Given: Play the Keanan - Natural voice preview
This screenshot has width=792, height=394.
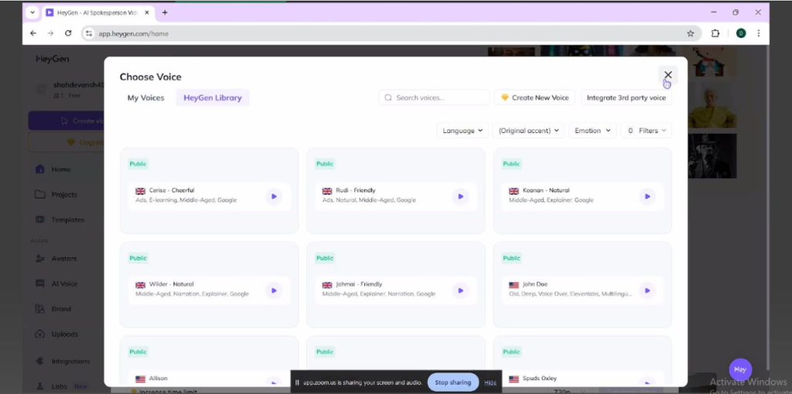Looking at the screenshot, I should pos(647,196).
